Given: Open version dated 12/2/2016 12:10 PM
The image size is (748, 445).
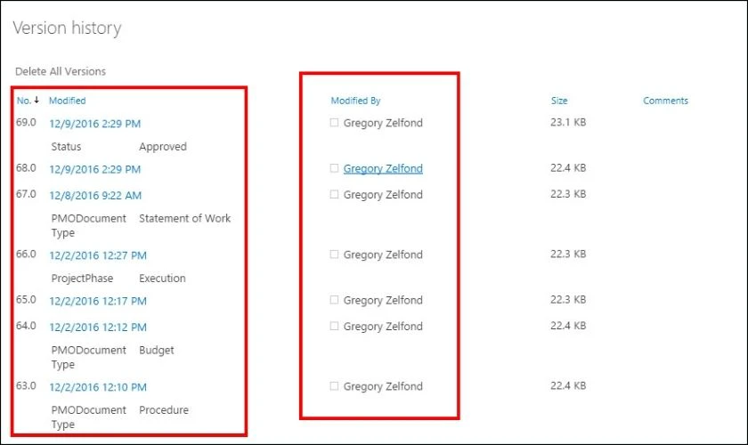Looking at the screenshot, I should pyautogui.click(x=98, y=387).
